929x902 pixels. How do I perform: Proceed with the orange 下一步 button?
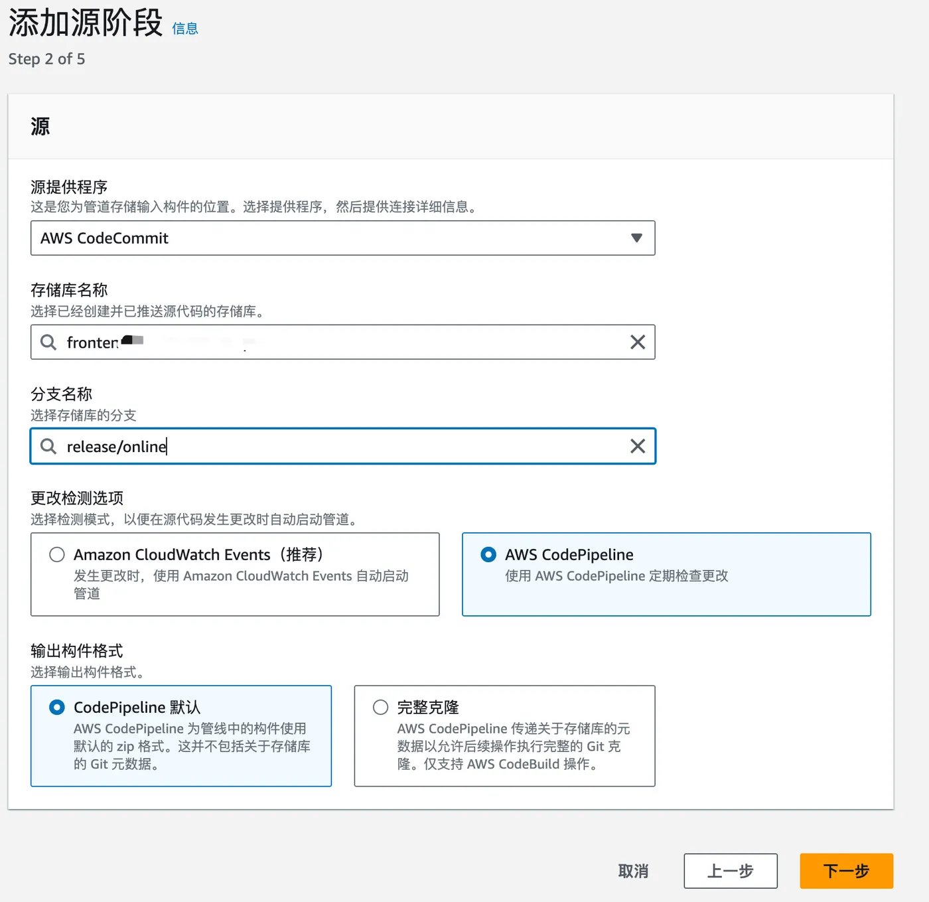pyautogui.click(x=846, y=871)
